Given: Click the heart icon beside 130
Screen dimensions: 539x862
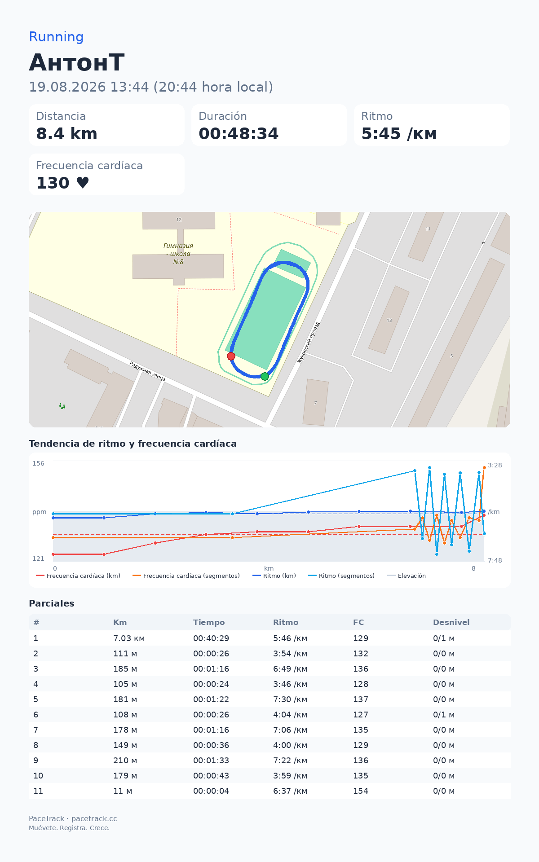Looking at the screenshot, I should (83, 183).
